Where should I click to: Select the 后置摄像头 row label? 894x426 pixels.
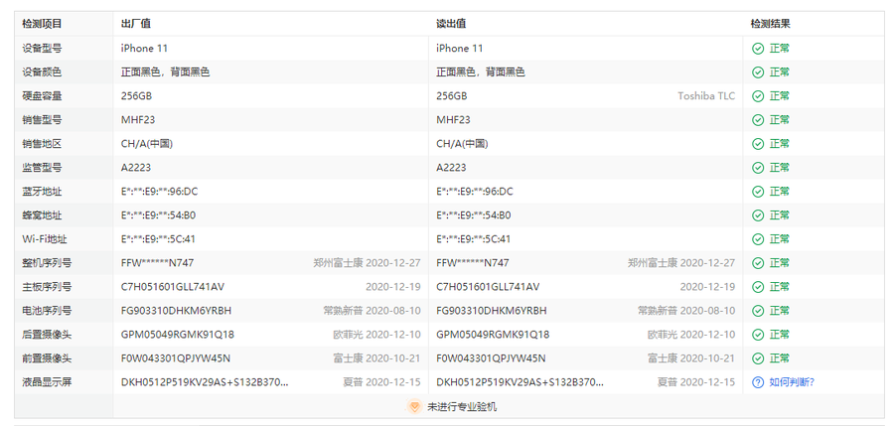click(x=47, y=335)
